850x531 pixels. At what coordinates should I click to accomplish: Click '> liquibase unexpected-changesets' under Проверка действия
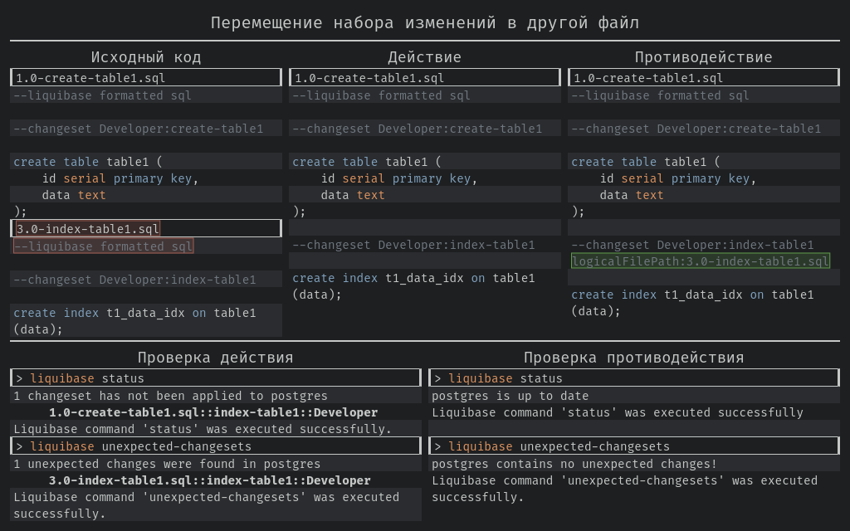pos(216,446)
